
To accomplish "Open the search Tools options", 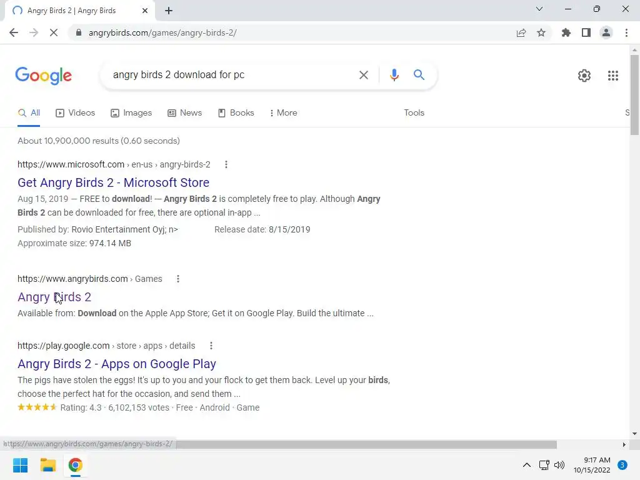I will 414,112.
